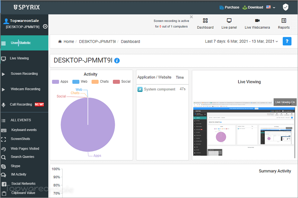Open Live Viewing in sidebar
The image size is (298, 198).
click(24, 58)
